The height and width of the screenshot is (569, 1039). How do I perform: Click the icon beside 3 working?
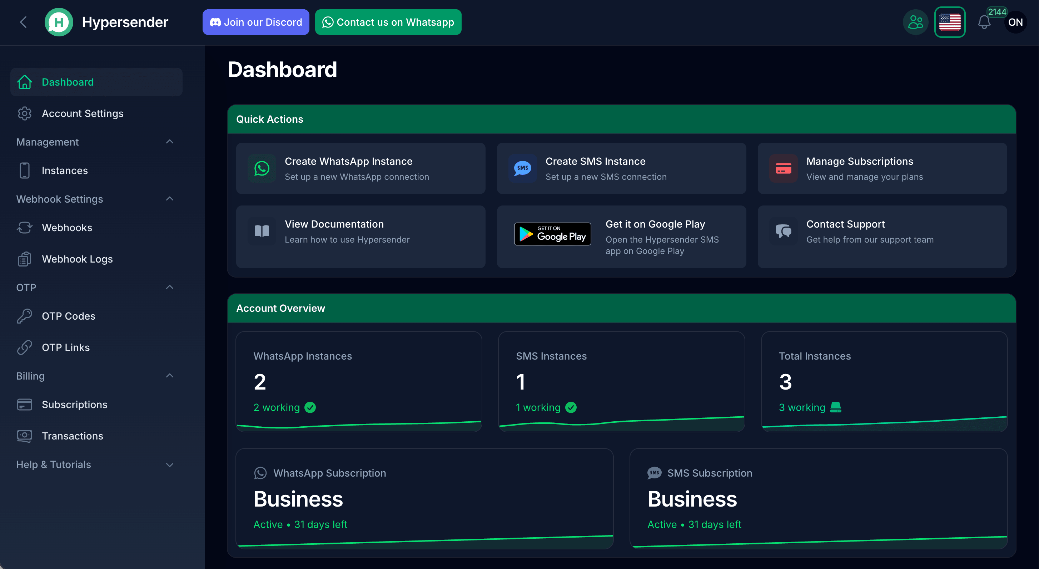(x=836, y=407)
